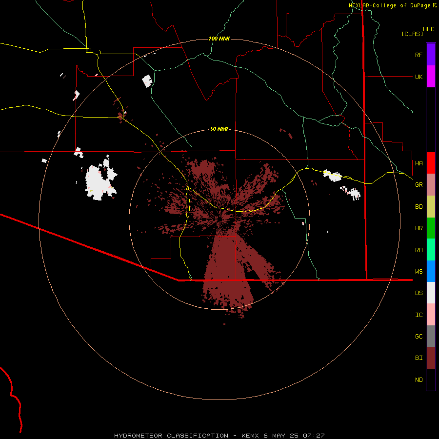Select the GC gray legend swatch
The height and width of the screenshot is (439, 439).
pyautogui.click(x=431, y=336)
